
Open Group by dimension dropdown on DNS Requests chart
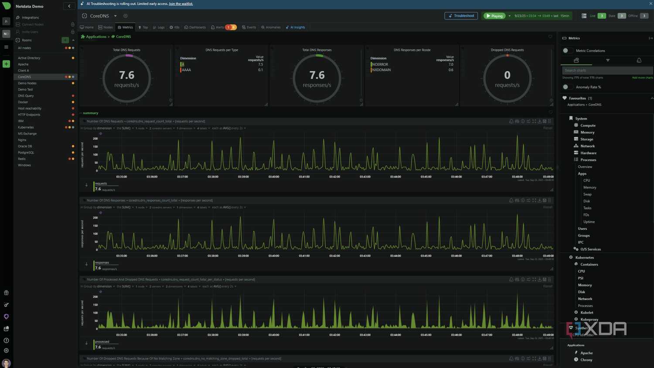coord(106,128)
